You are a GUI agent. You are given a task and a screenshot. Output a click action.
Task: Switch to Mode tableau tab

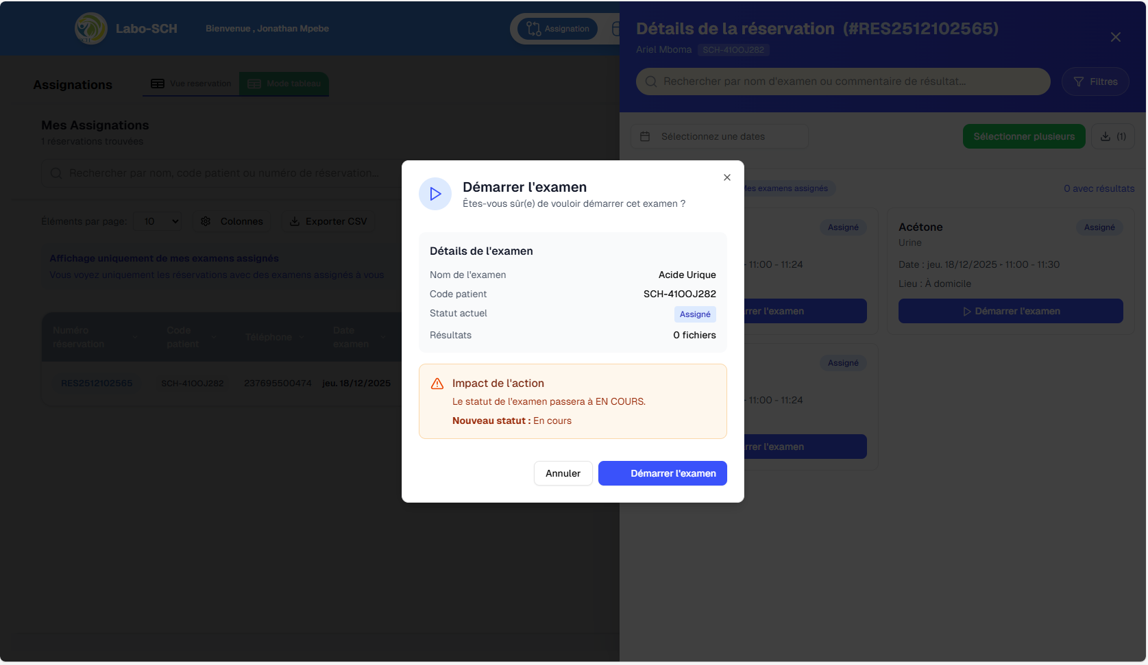(x=284, y=84)
